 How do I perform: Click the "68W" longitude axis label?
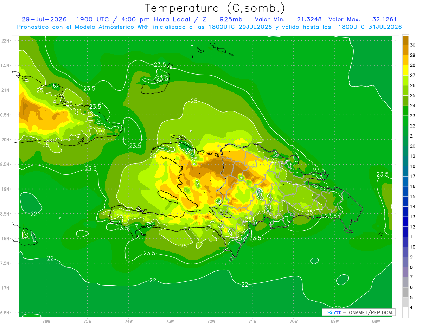[376, 321]
